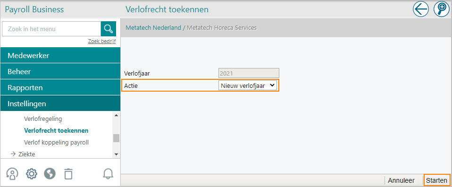Click the menu scrollbar down arrow
This screenshot has width=452, height=187.
coord(116,154)
